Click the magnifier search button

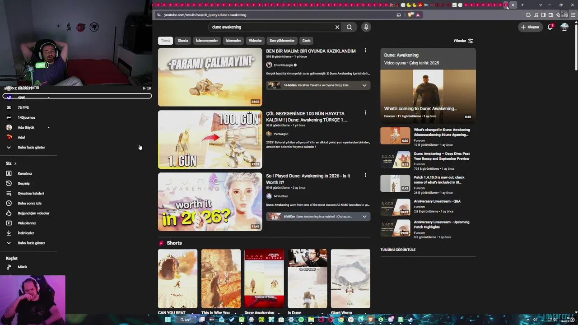pos(349,27)
